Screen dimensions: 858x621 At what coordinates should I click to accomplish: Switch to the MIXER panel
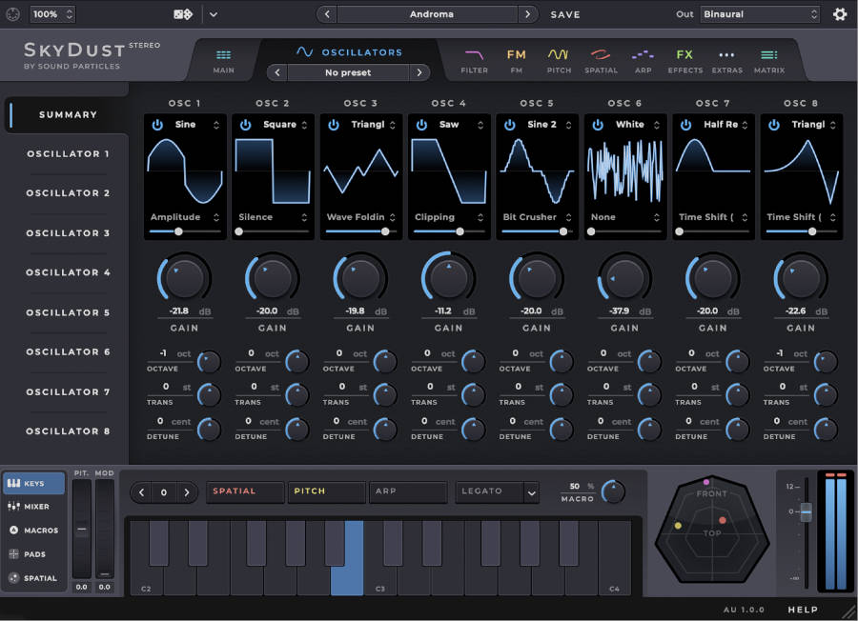coord(34,506)
